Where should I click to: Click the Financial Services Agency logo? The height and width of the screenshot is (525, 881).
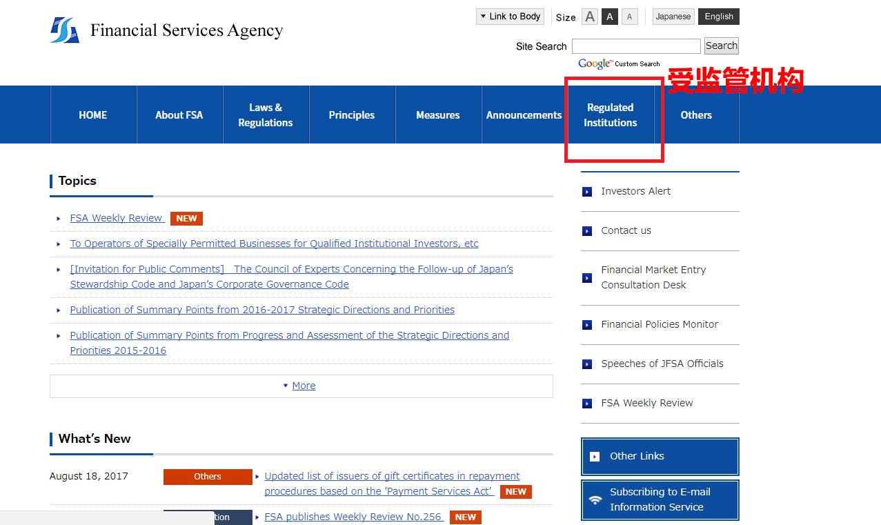pos(64,30)
